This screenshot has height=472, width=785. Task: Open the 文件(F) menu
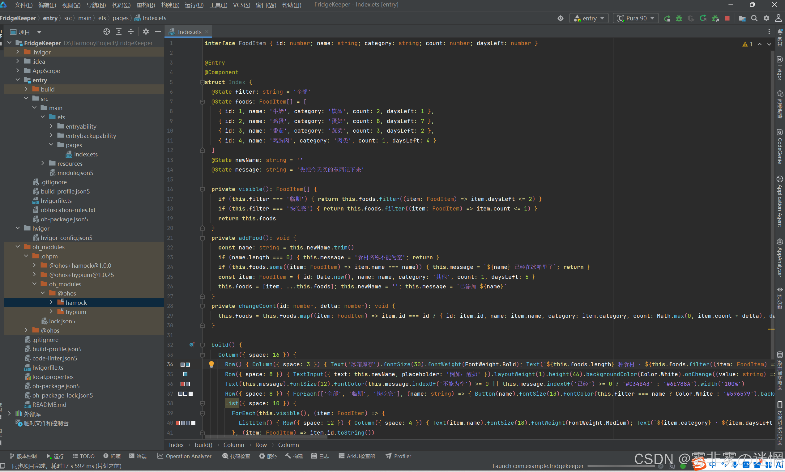point(23,5)
